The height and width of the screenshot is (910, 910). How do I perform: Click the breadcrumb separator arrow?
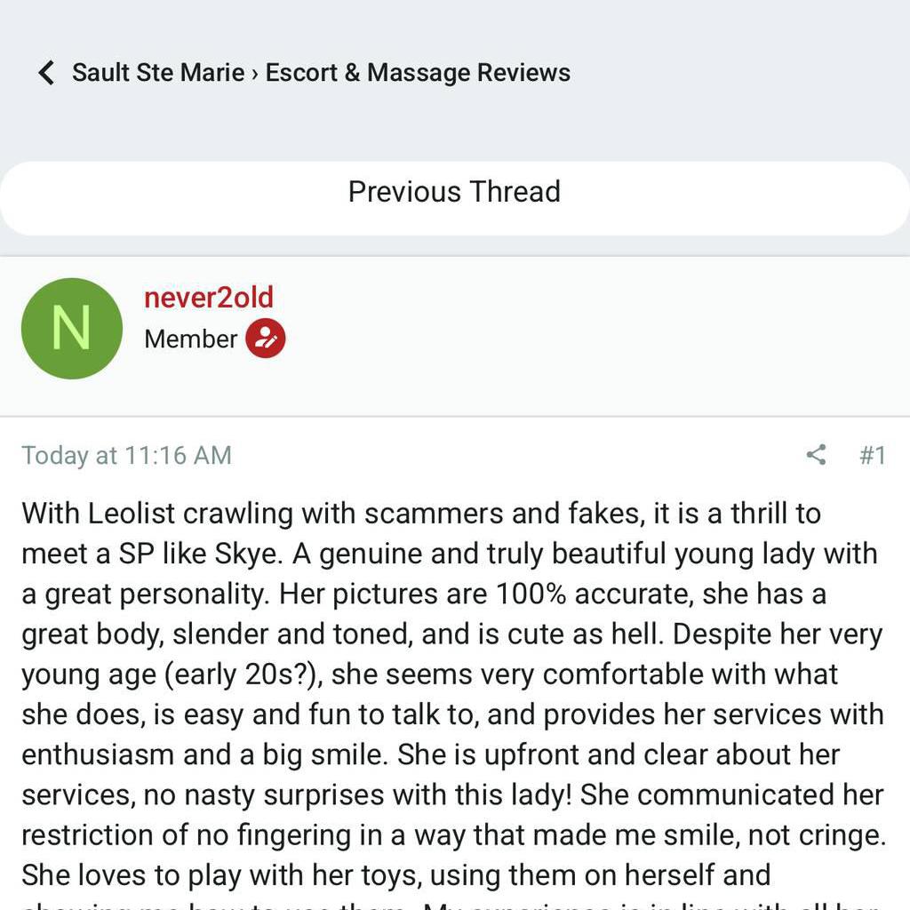(x=255, y=73)
